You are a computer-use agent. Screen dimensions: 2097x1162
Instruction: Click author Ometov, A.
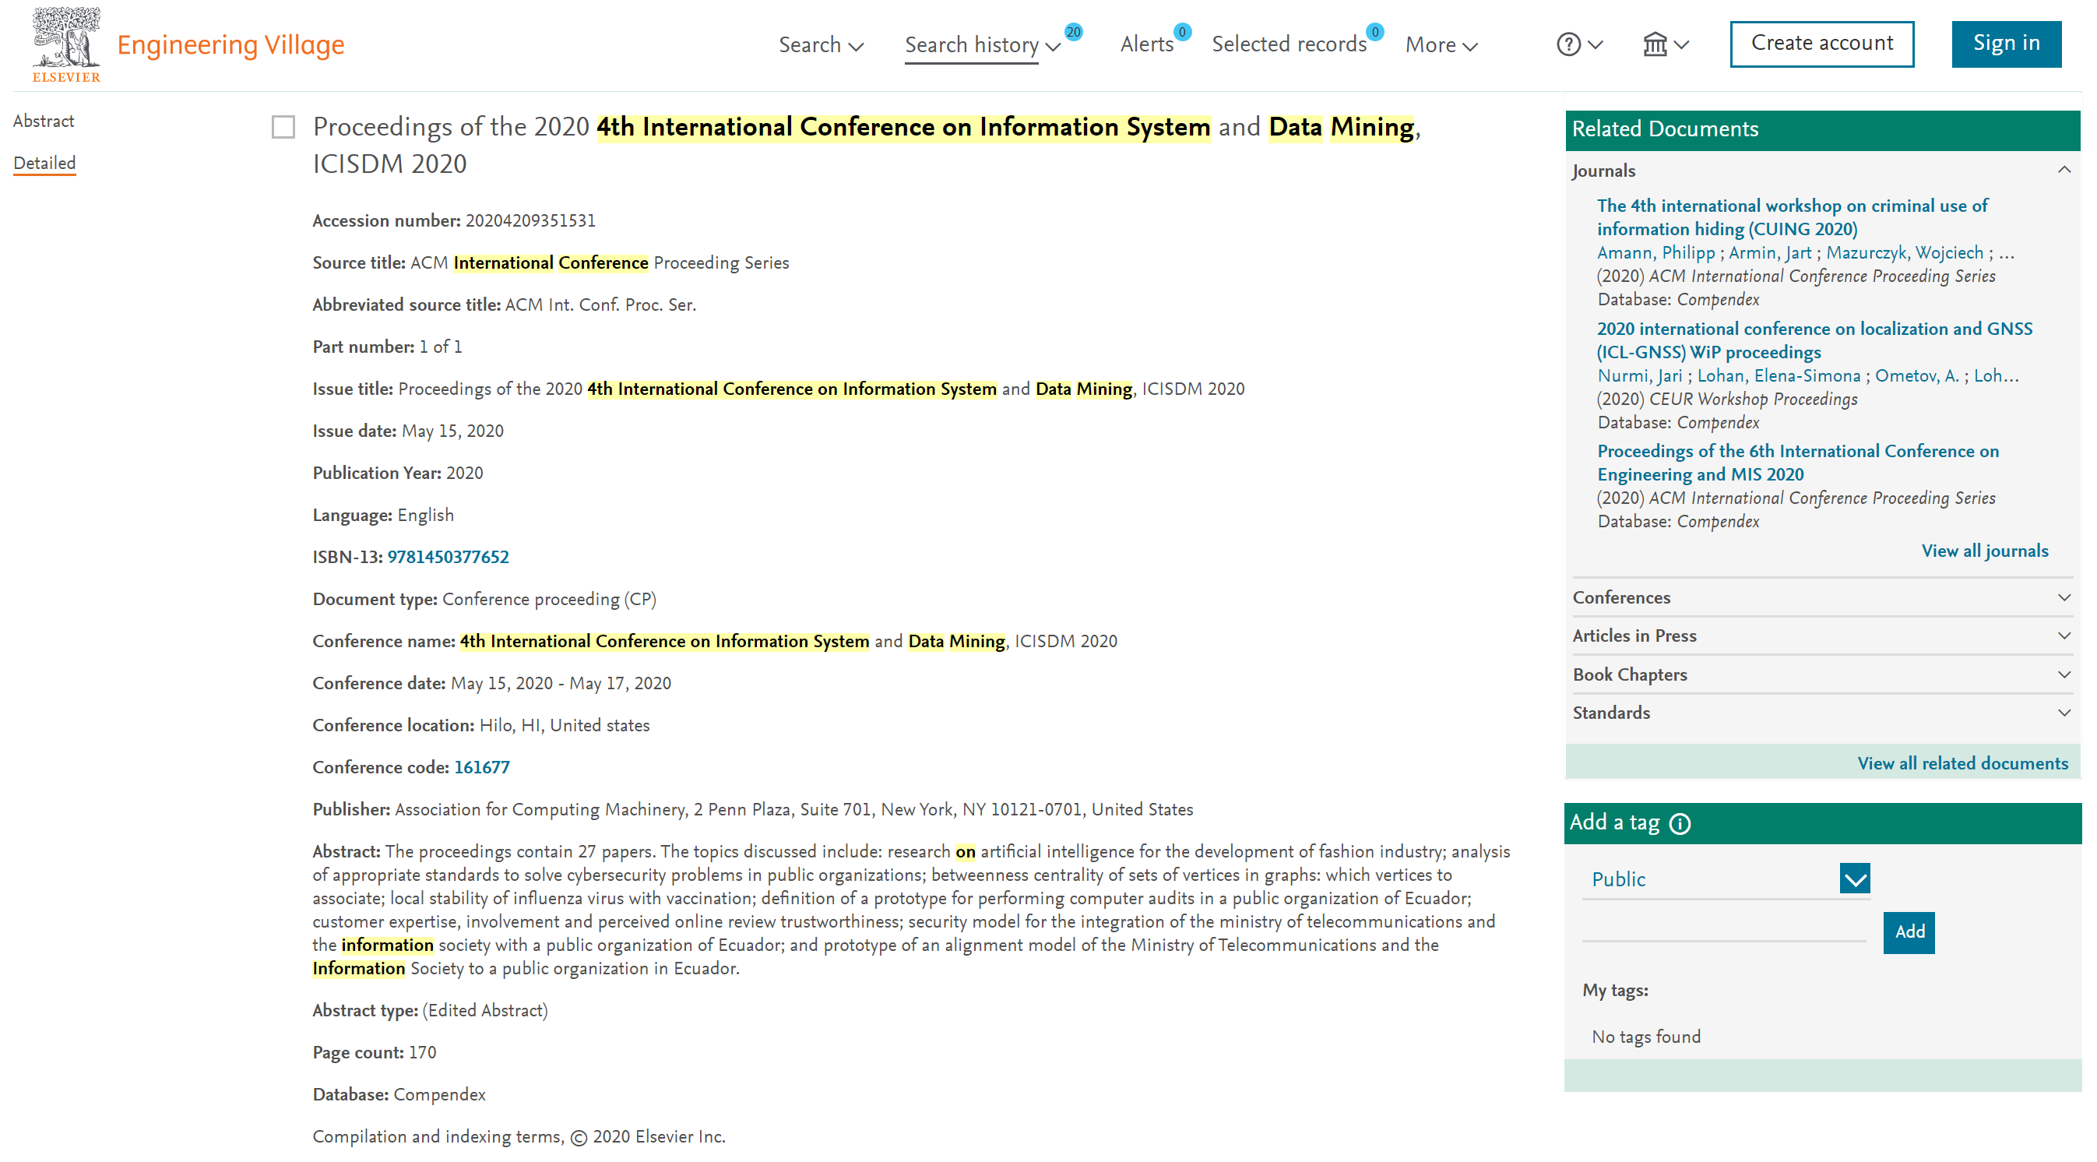coord(1917,376)
